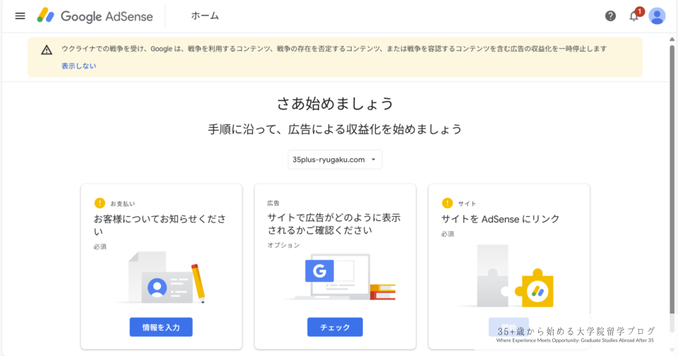Open the notifications bell

pos(634,16)
